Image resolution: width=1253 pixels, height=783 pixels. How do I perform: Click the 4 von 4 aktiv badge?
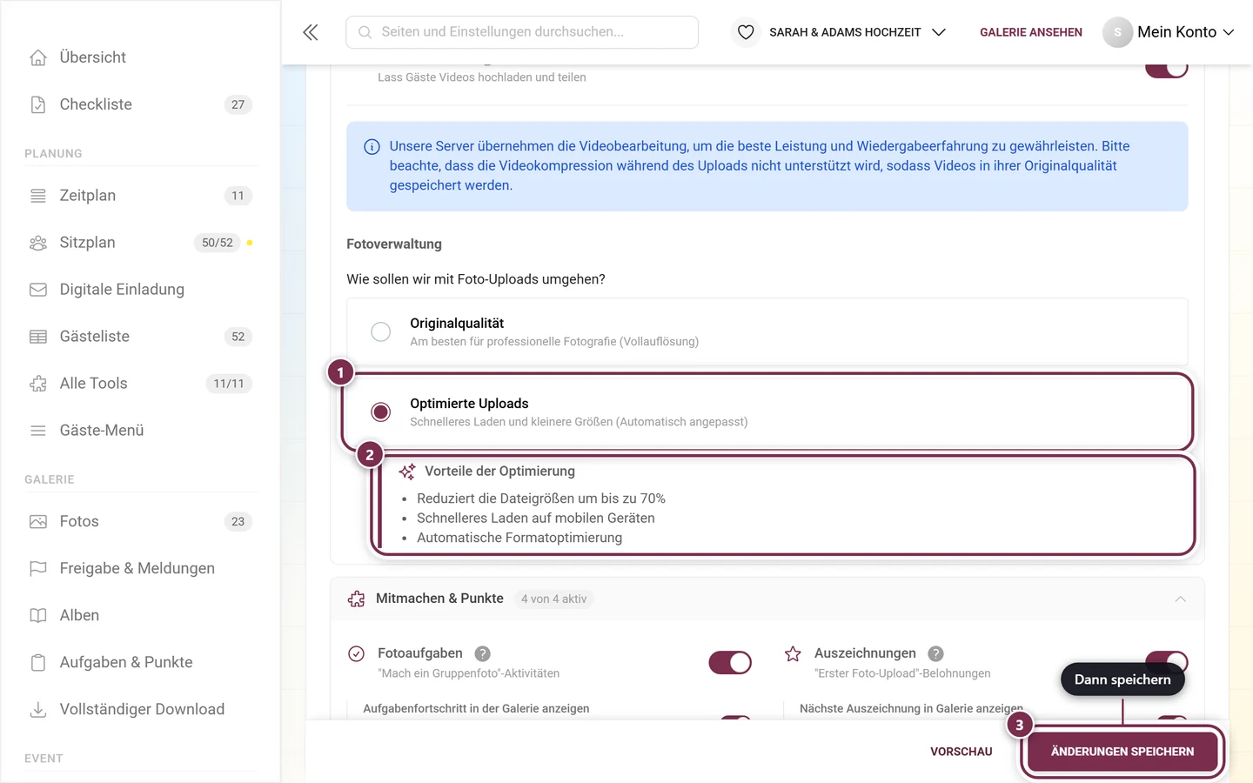point(553,599)
